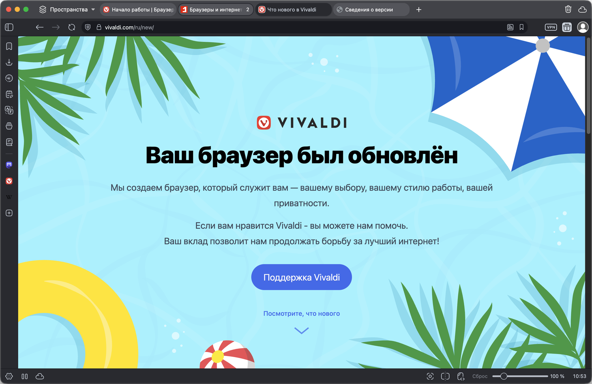The image size is (592, 384).
Task: Toggle the side panel visibility
Action: click(9, 27)
